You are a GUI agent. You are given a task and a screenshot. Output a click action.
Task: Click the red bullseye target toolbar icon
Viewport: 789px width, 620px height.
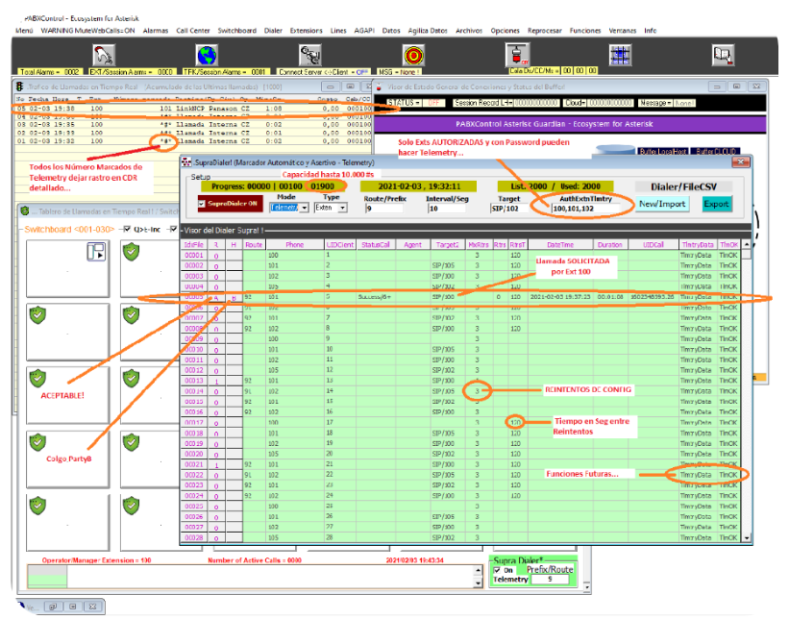click(413, 55)
